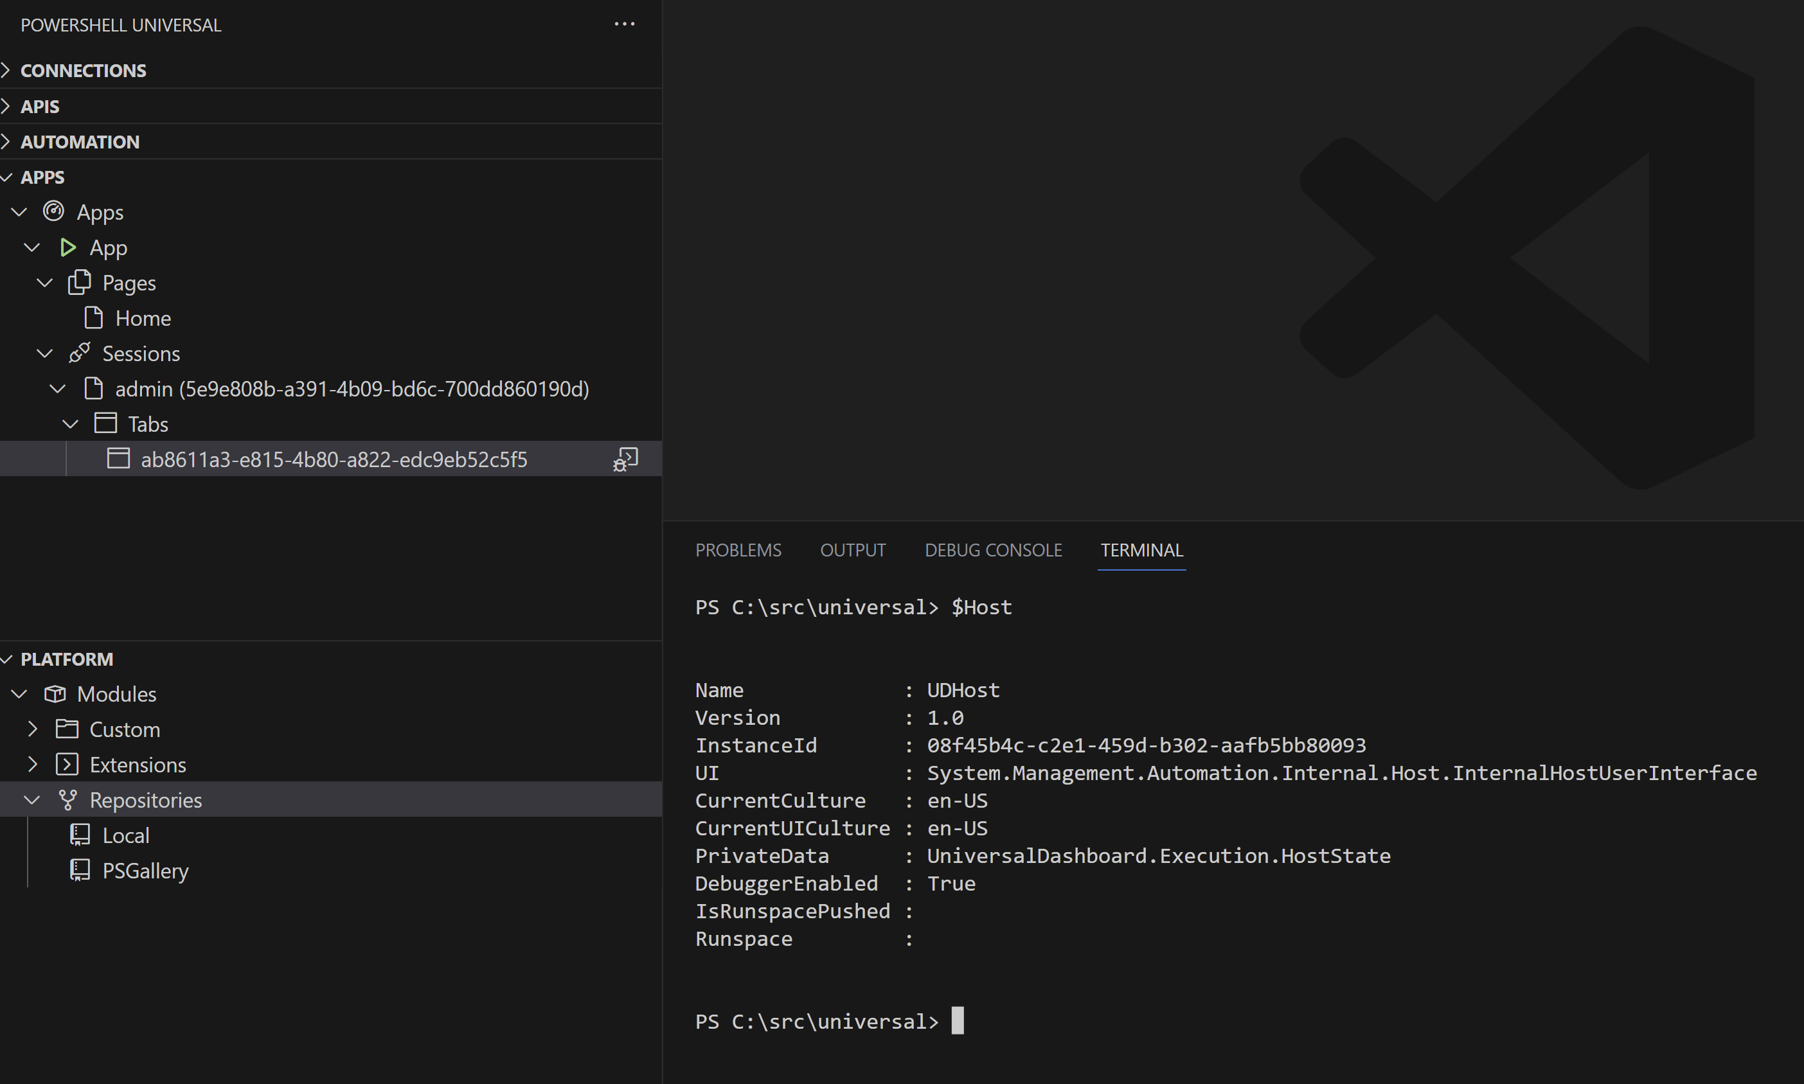Open the Home page item
1804x1084 pixels.
click(143, 319)
